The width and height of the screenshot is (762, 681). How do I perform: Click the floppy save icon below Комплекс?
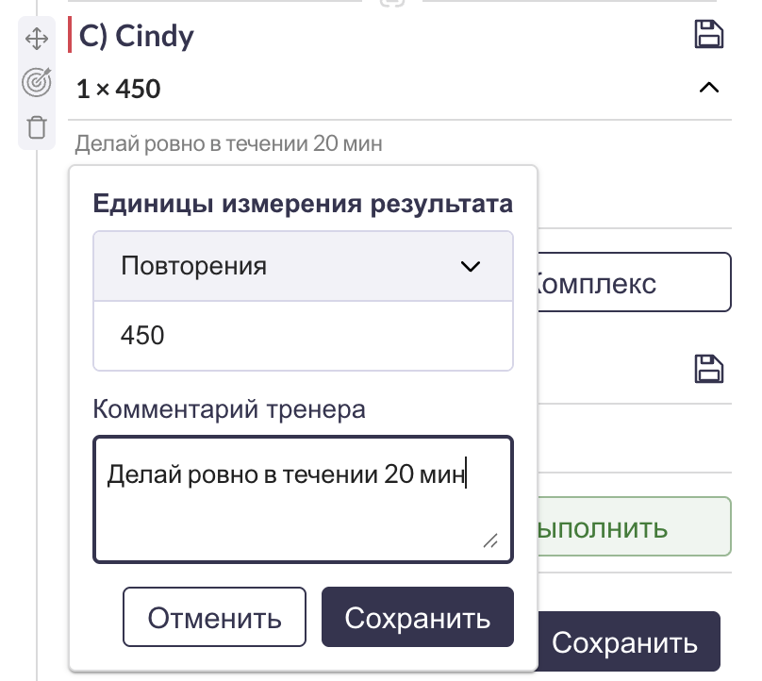coord(708,369)
